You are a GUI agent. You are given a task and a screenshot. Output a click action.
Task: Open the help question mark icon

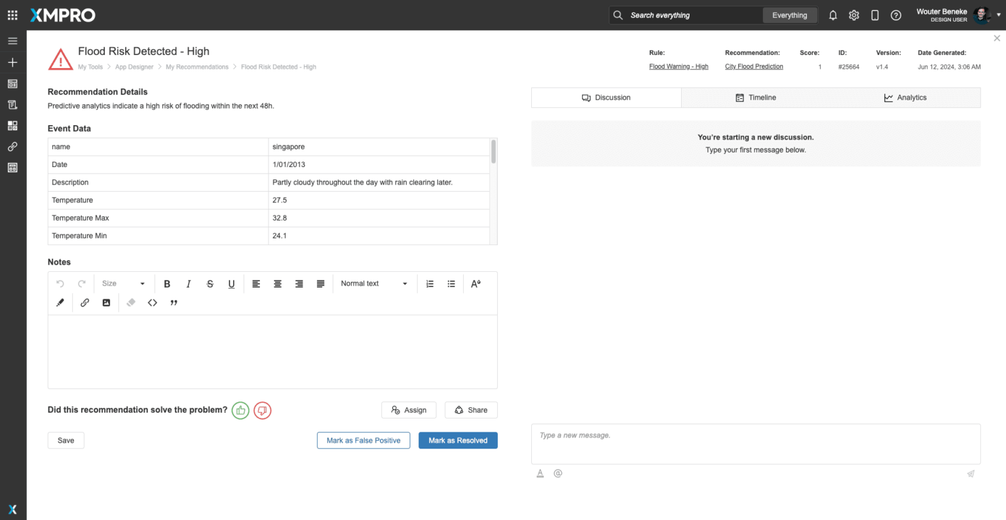point(896,15)
